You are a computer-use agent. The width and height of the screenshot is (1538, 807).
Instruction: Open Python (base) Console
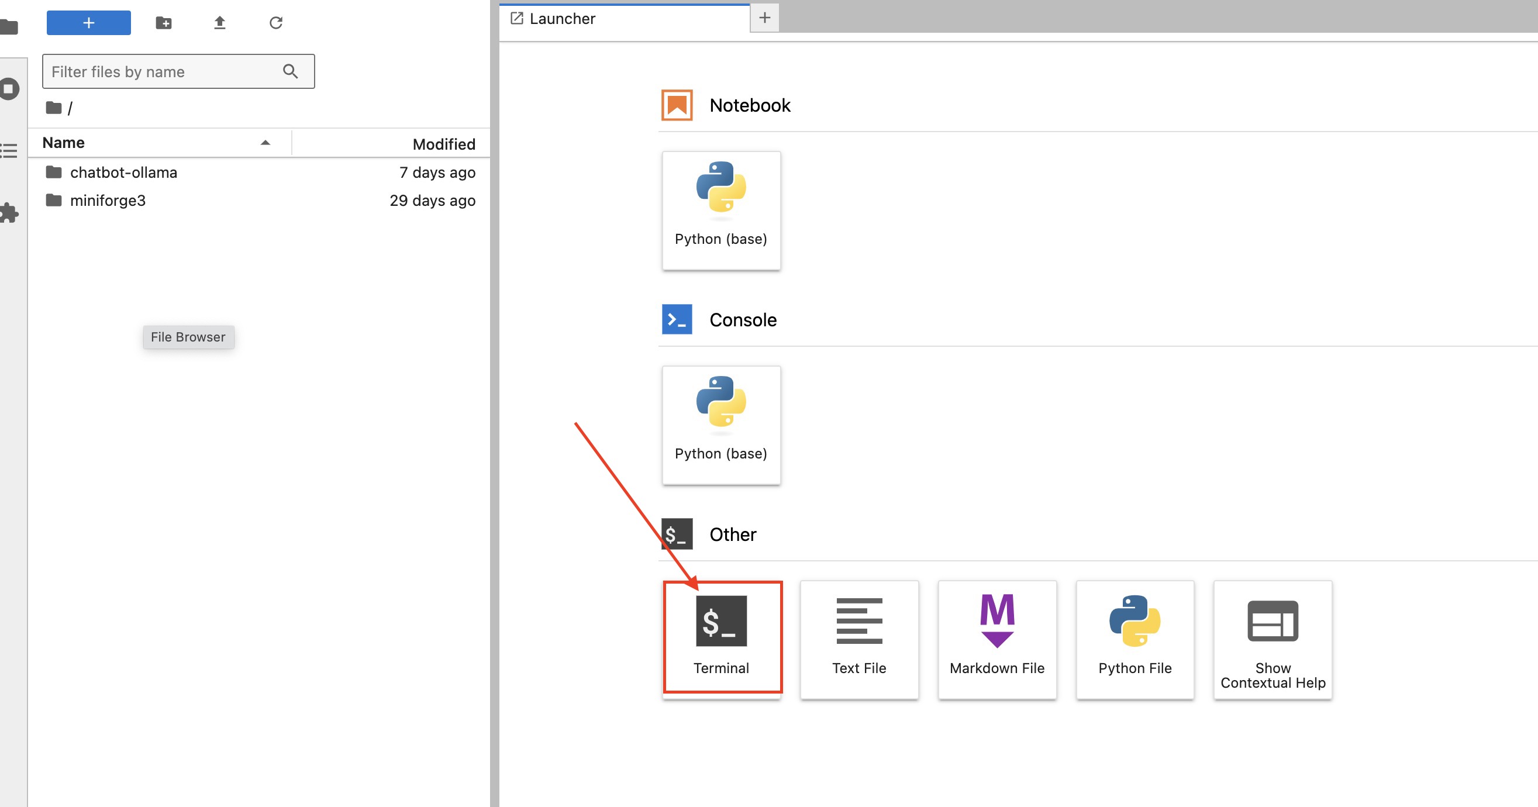720,423
